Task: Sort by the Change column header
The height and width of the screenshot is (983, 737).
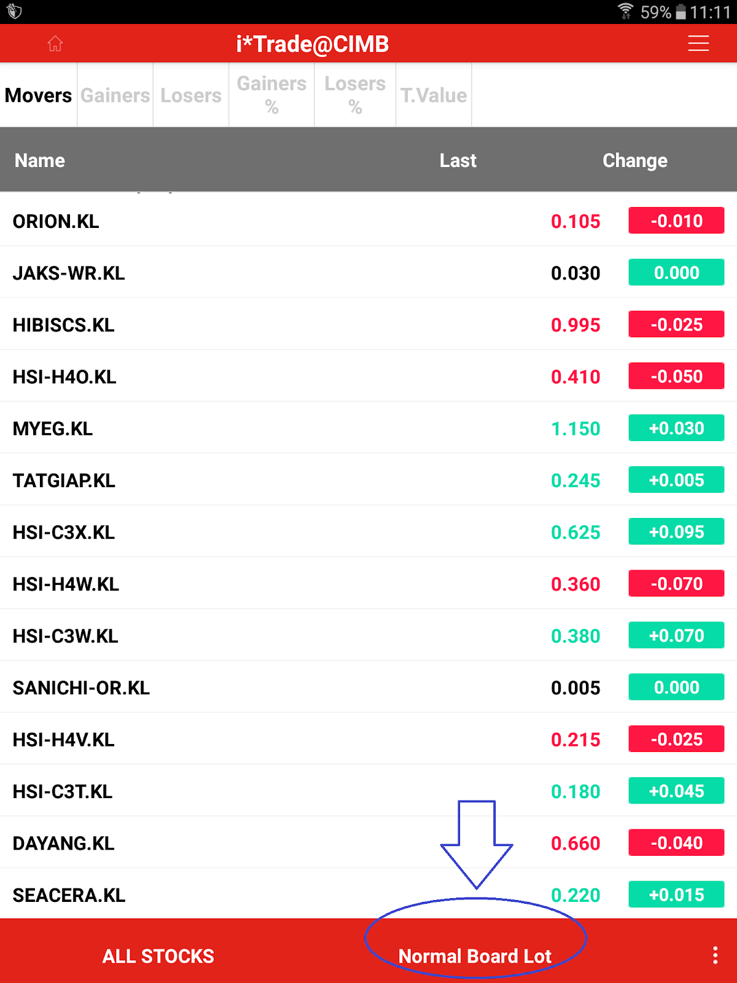Action: tap(634, 160)
